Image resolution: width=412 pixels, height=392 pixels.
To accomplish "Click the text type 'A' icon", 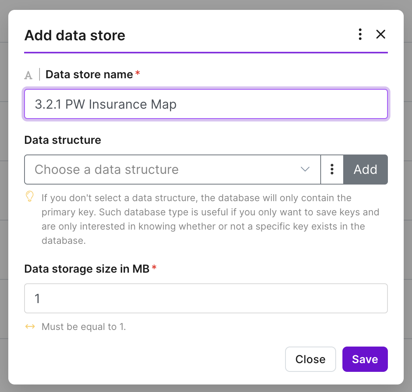I will (28, 75).
